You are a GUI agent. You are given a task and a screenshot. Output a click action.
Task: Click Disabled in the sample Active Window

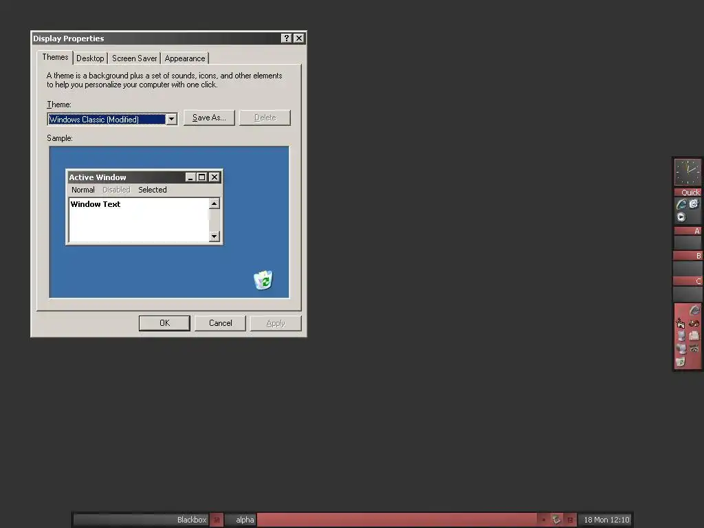(x=116, y=190)
